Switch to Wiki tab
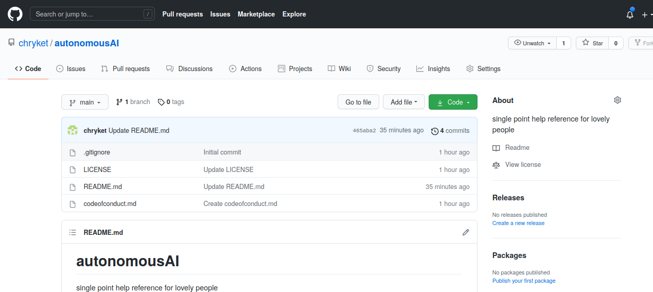 pyautogui.click(x=339, y=68)
